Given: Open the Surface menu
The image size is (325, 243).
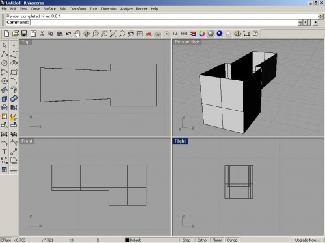Looking at the screenshot, I should [x=49, y=9].
